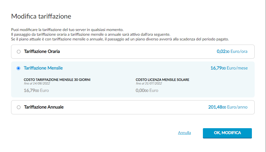Image resolution: width=266 pixels, height=152 pixels.
Task: Click the Costo tariffazione mensile 30 giorni heading
Action: tap(57, 79)
